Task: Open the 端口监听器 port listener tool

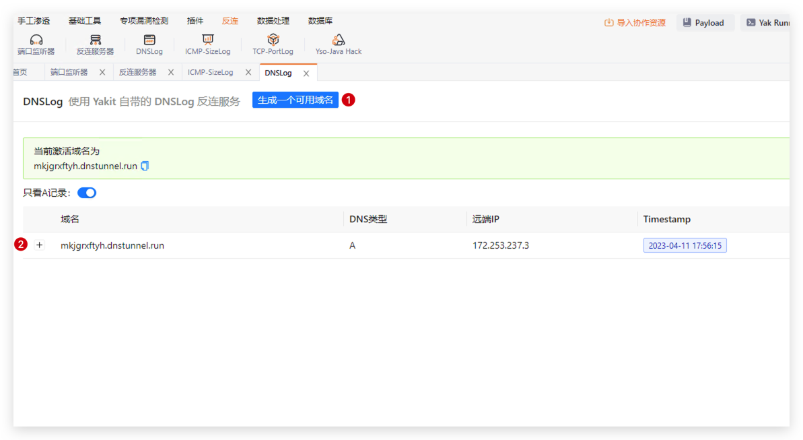Action: tap(36, 44)
